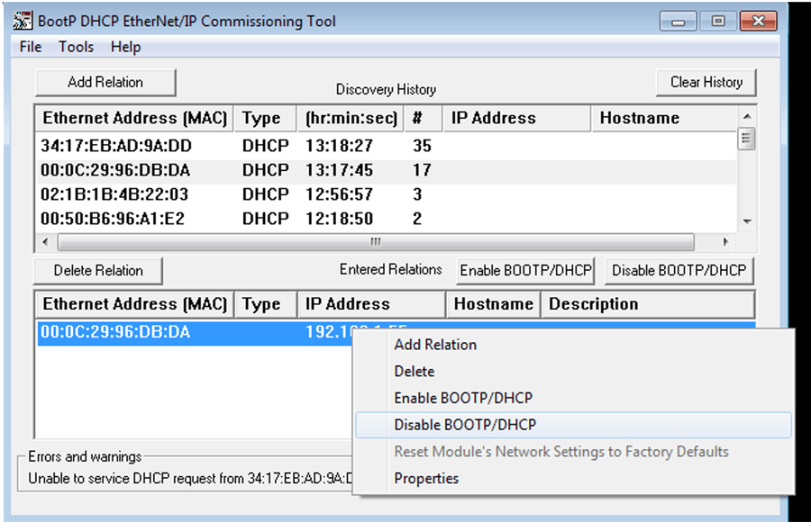Click the BootP DHCP app icon in title bar

click(23, 21)
